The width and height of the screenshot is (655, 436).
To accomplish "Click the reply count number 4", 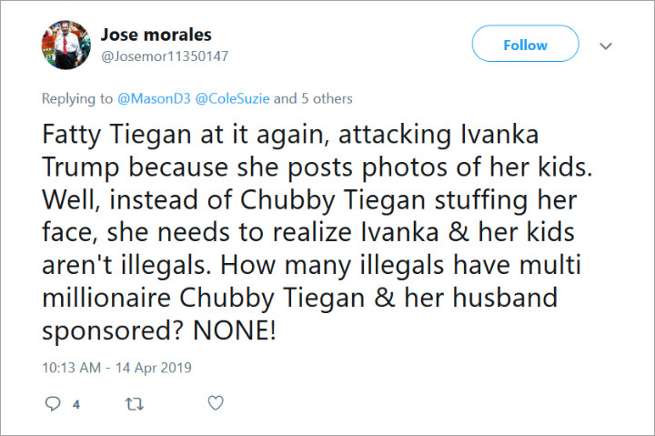I will (76, 404).
